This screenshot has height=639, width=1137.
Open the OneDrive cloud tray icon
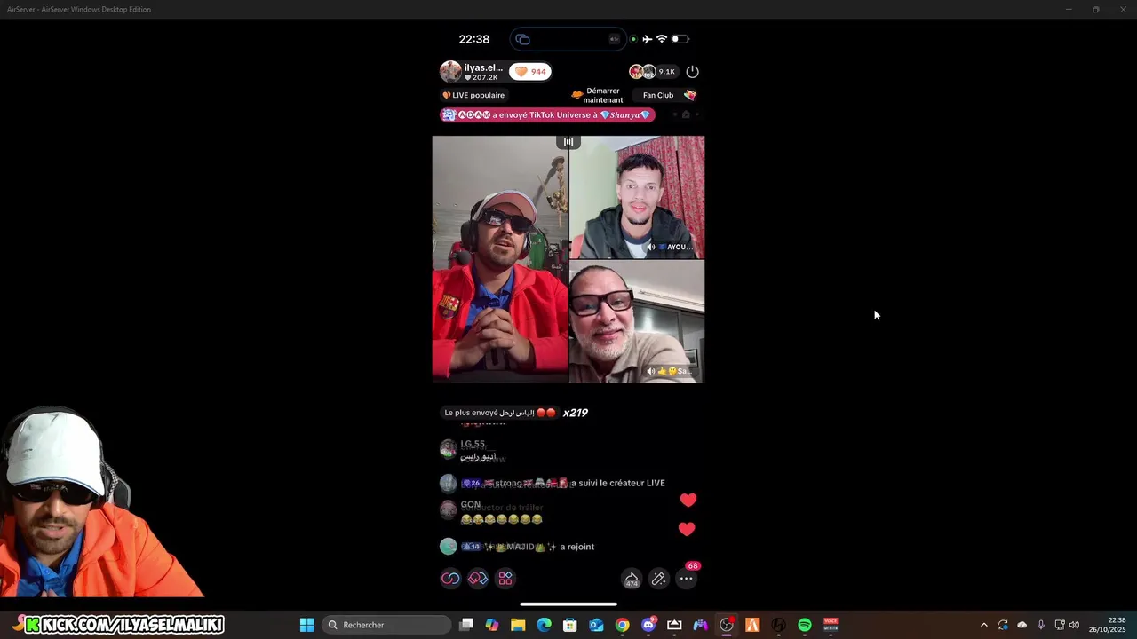click(1022, 625)
